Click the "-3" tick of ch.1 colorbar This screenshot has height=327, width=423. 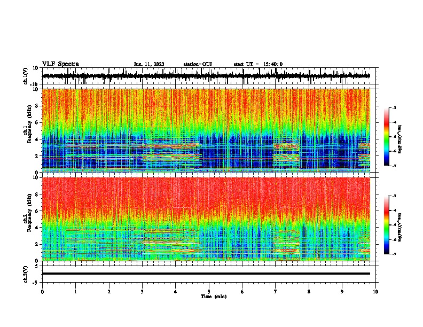pos(394,108)
